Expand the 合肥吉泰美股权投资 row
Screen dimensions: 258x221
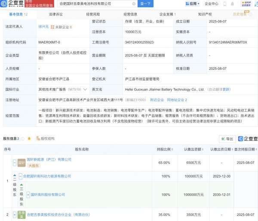(x=15, y=215)
